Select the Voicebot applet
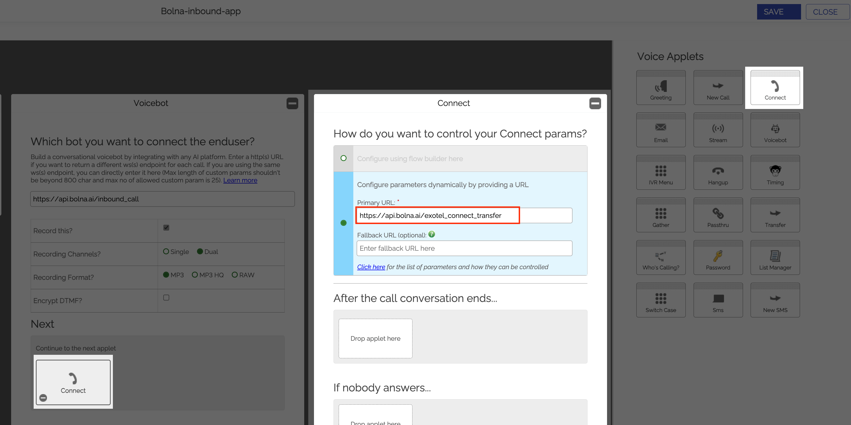This screenshot has height=425, width=851. pos(775,130)
